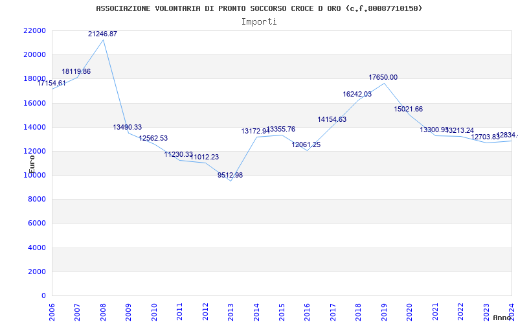Click the 21246.87 peak data label
Image resolution: width=518 pixels, height=324 pixels.
pos(102,34)
